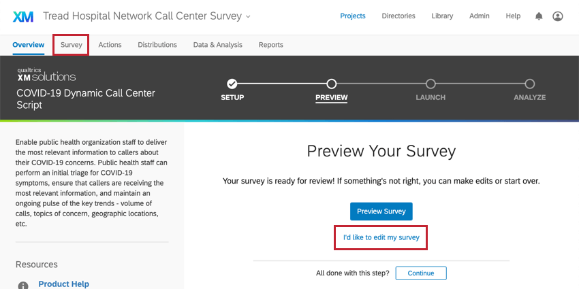The height and width of the screenshot is (289, 579).
Task: Open the Tread Hospital Network survey title
Action: click(x=142, y=16)
